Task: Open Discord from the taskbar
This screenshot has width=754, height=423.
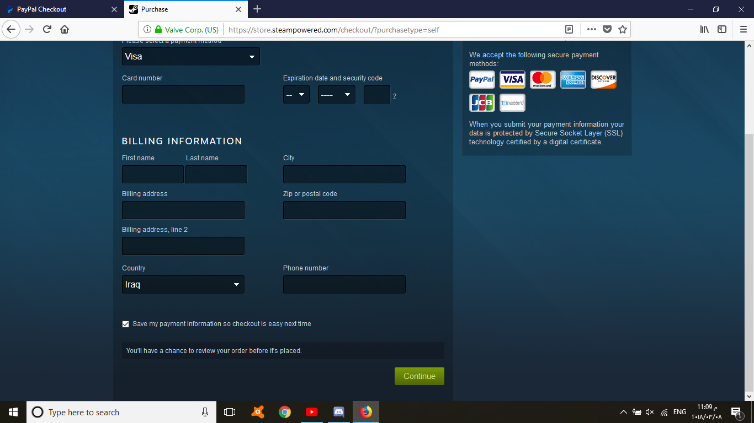Action: (x=339, y=412)
